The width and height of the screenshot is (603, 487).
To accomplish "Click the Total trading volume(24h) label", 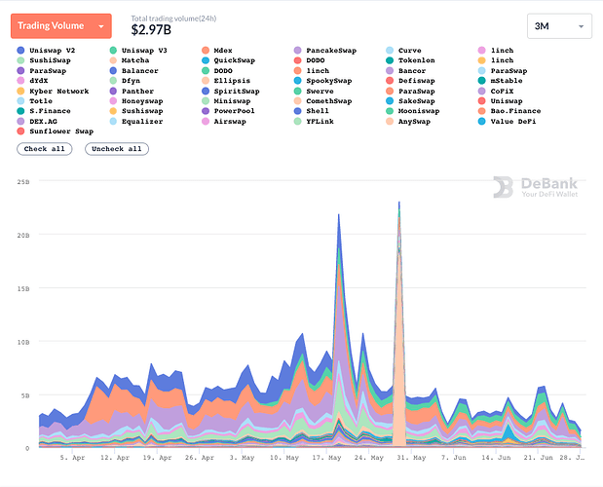I will [173, 19].
